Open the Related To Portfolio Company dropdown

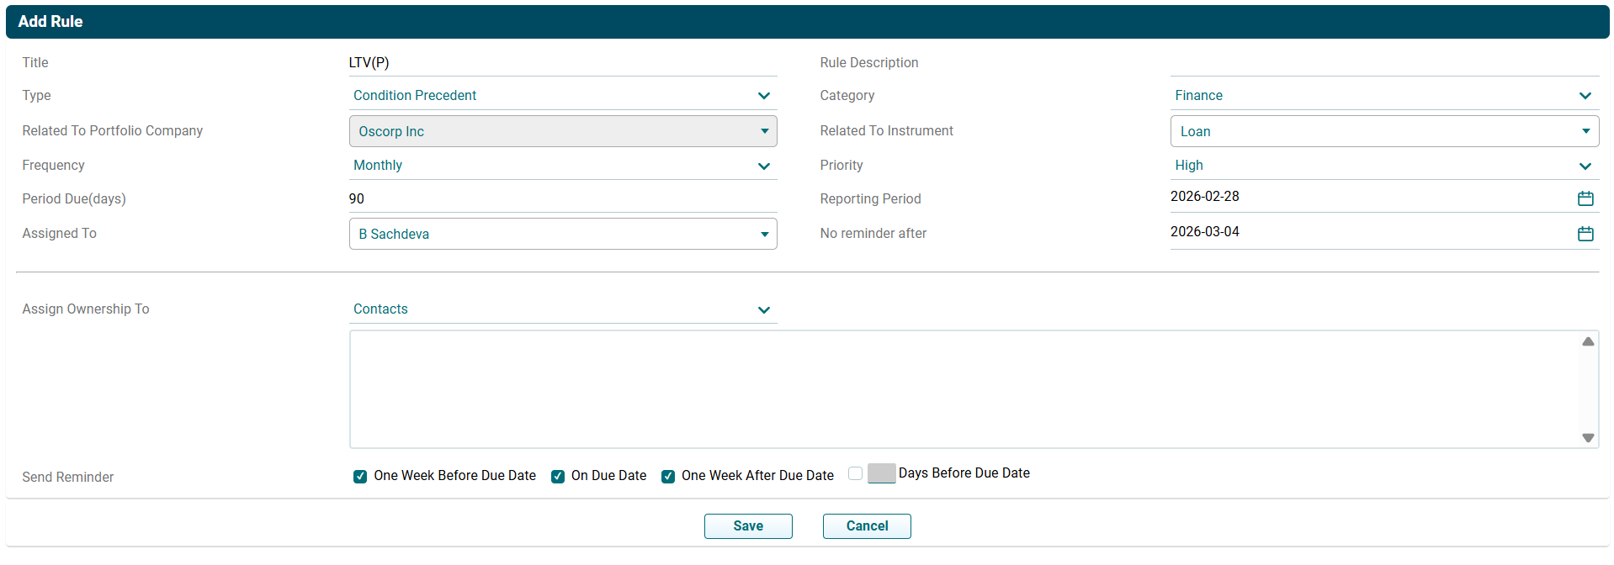[562, 131]
